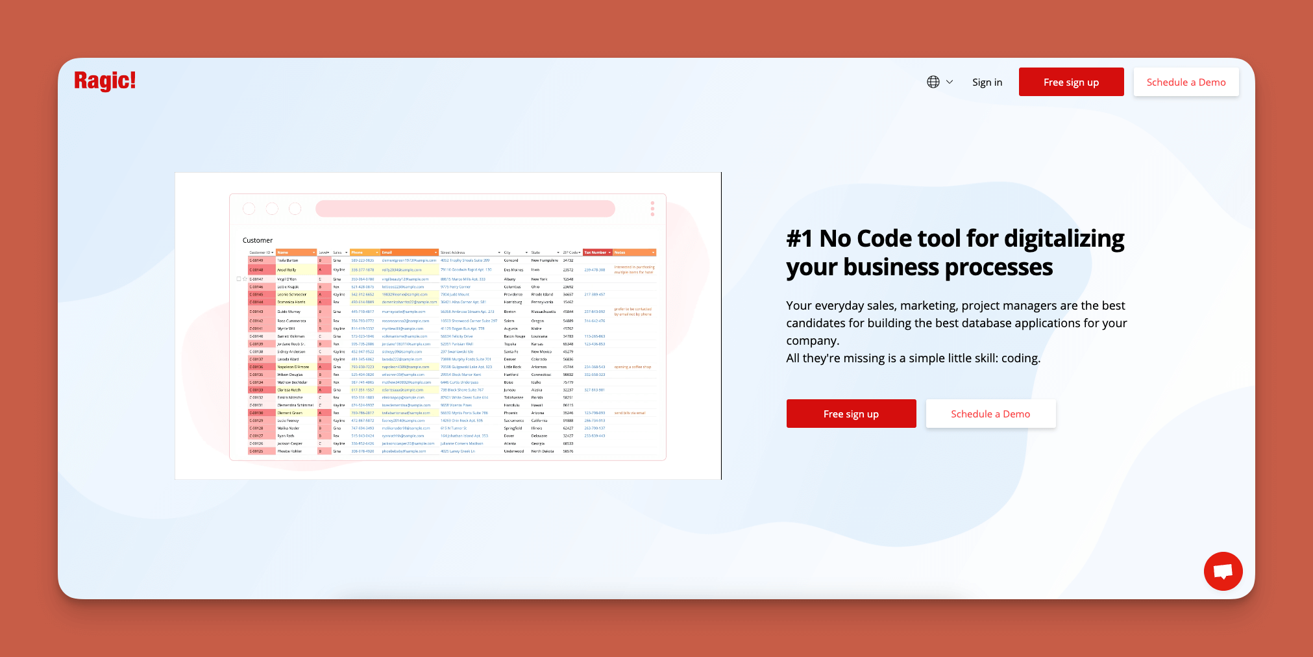Click the address bar in the browser mockup

465,208
